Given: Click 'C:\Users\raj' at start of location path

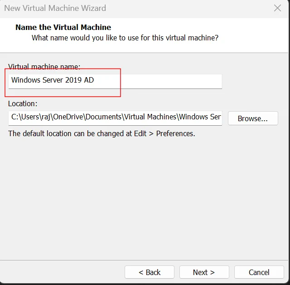Looking at the screenshot, I should click(x=31, y=117).
